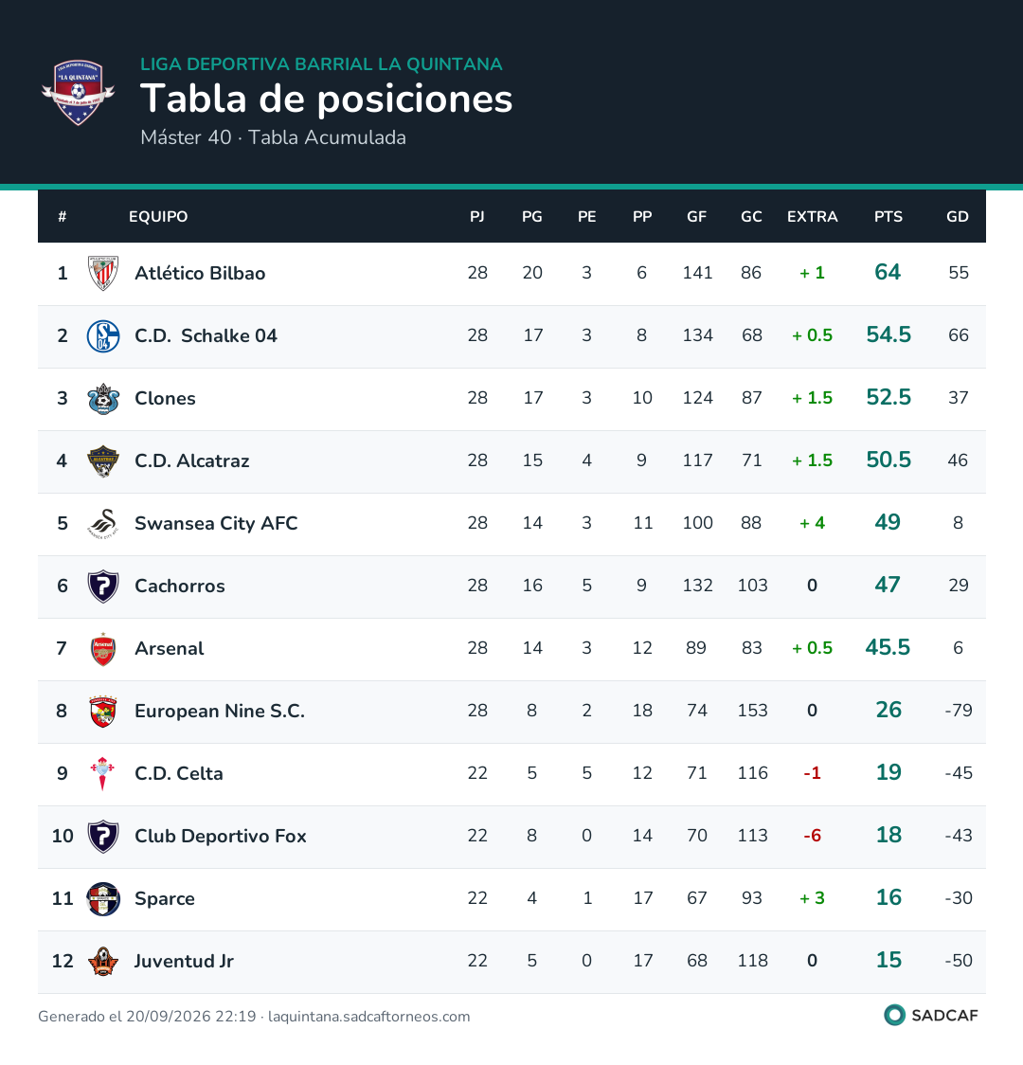1023x1065 pixels.
Task: Click the PTS column header
Action: [888, 217]
